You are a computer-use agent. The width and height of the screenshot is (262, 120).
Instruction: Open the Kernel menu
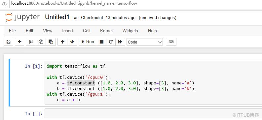(106, 31)
